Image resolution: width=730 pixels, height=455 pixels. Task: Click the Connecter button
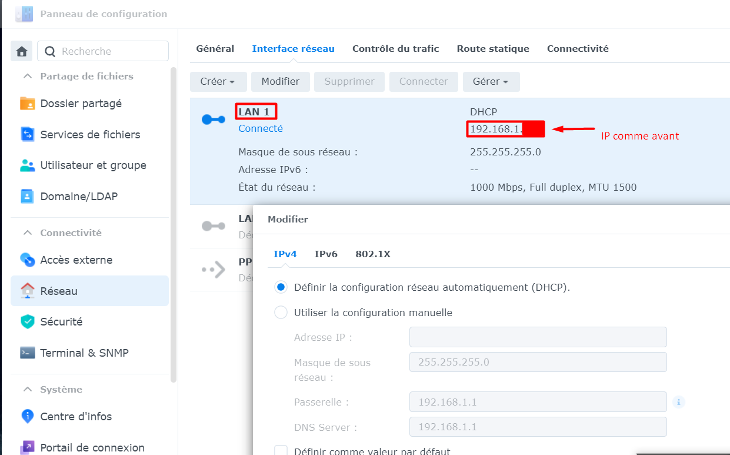[x=424, y=82]
